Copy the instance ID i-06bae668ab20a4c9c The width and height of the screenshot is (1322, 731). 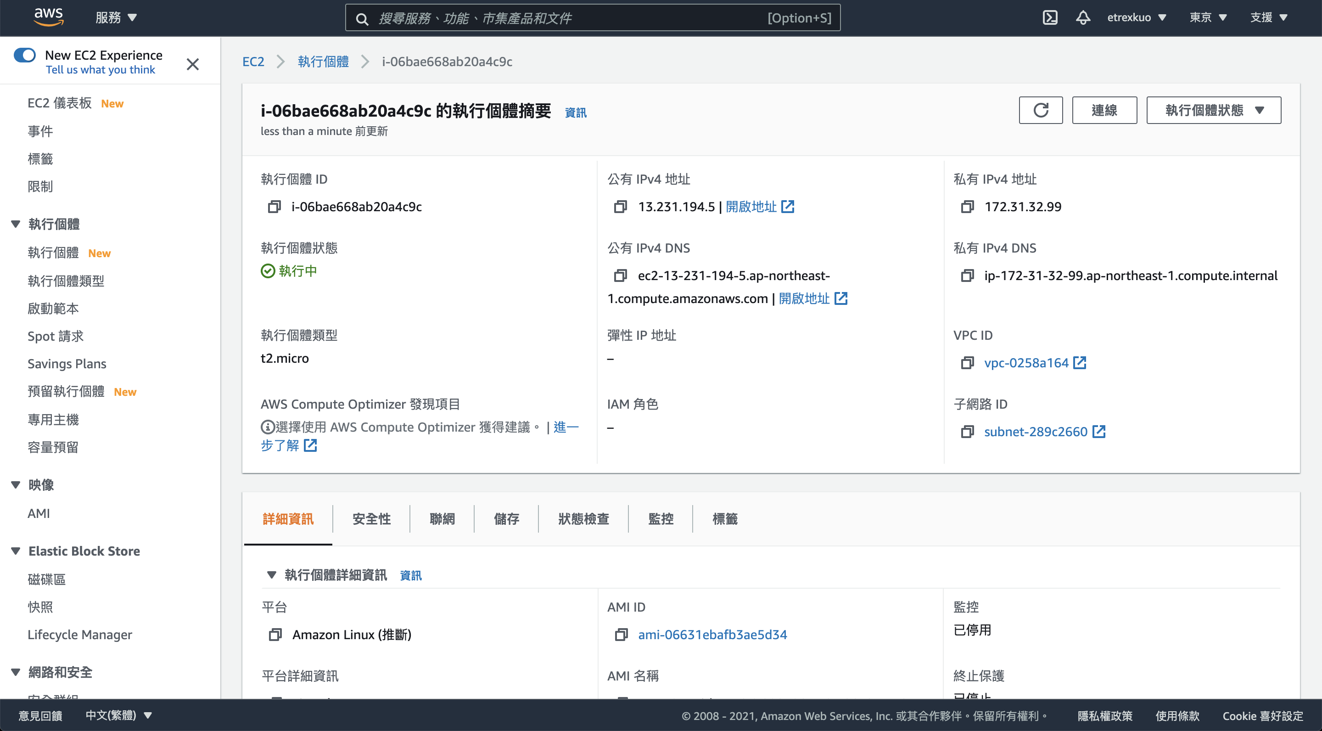[x=274, y=207]
